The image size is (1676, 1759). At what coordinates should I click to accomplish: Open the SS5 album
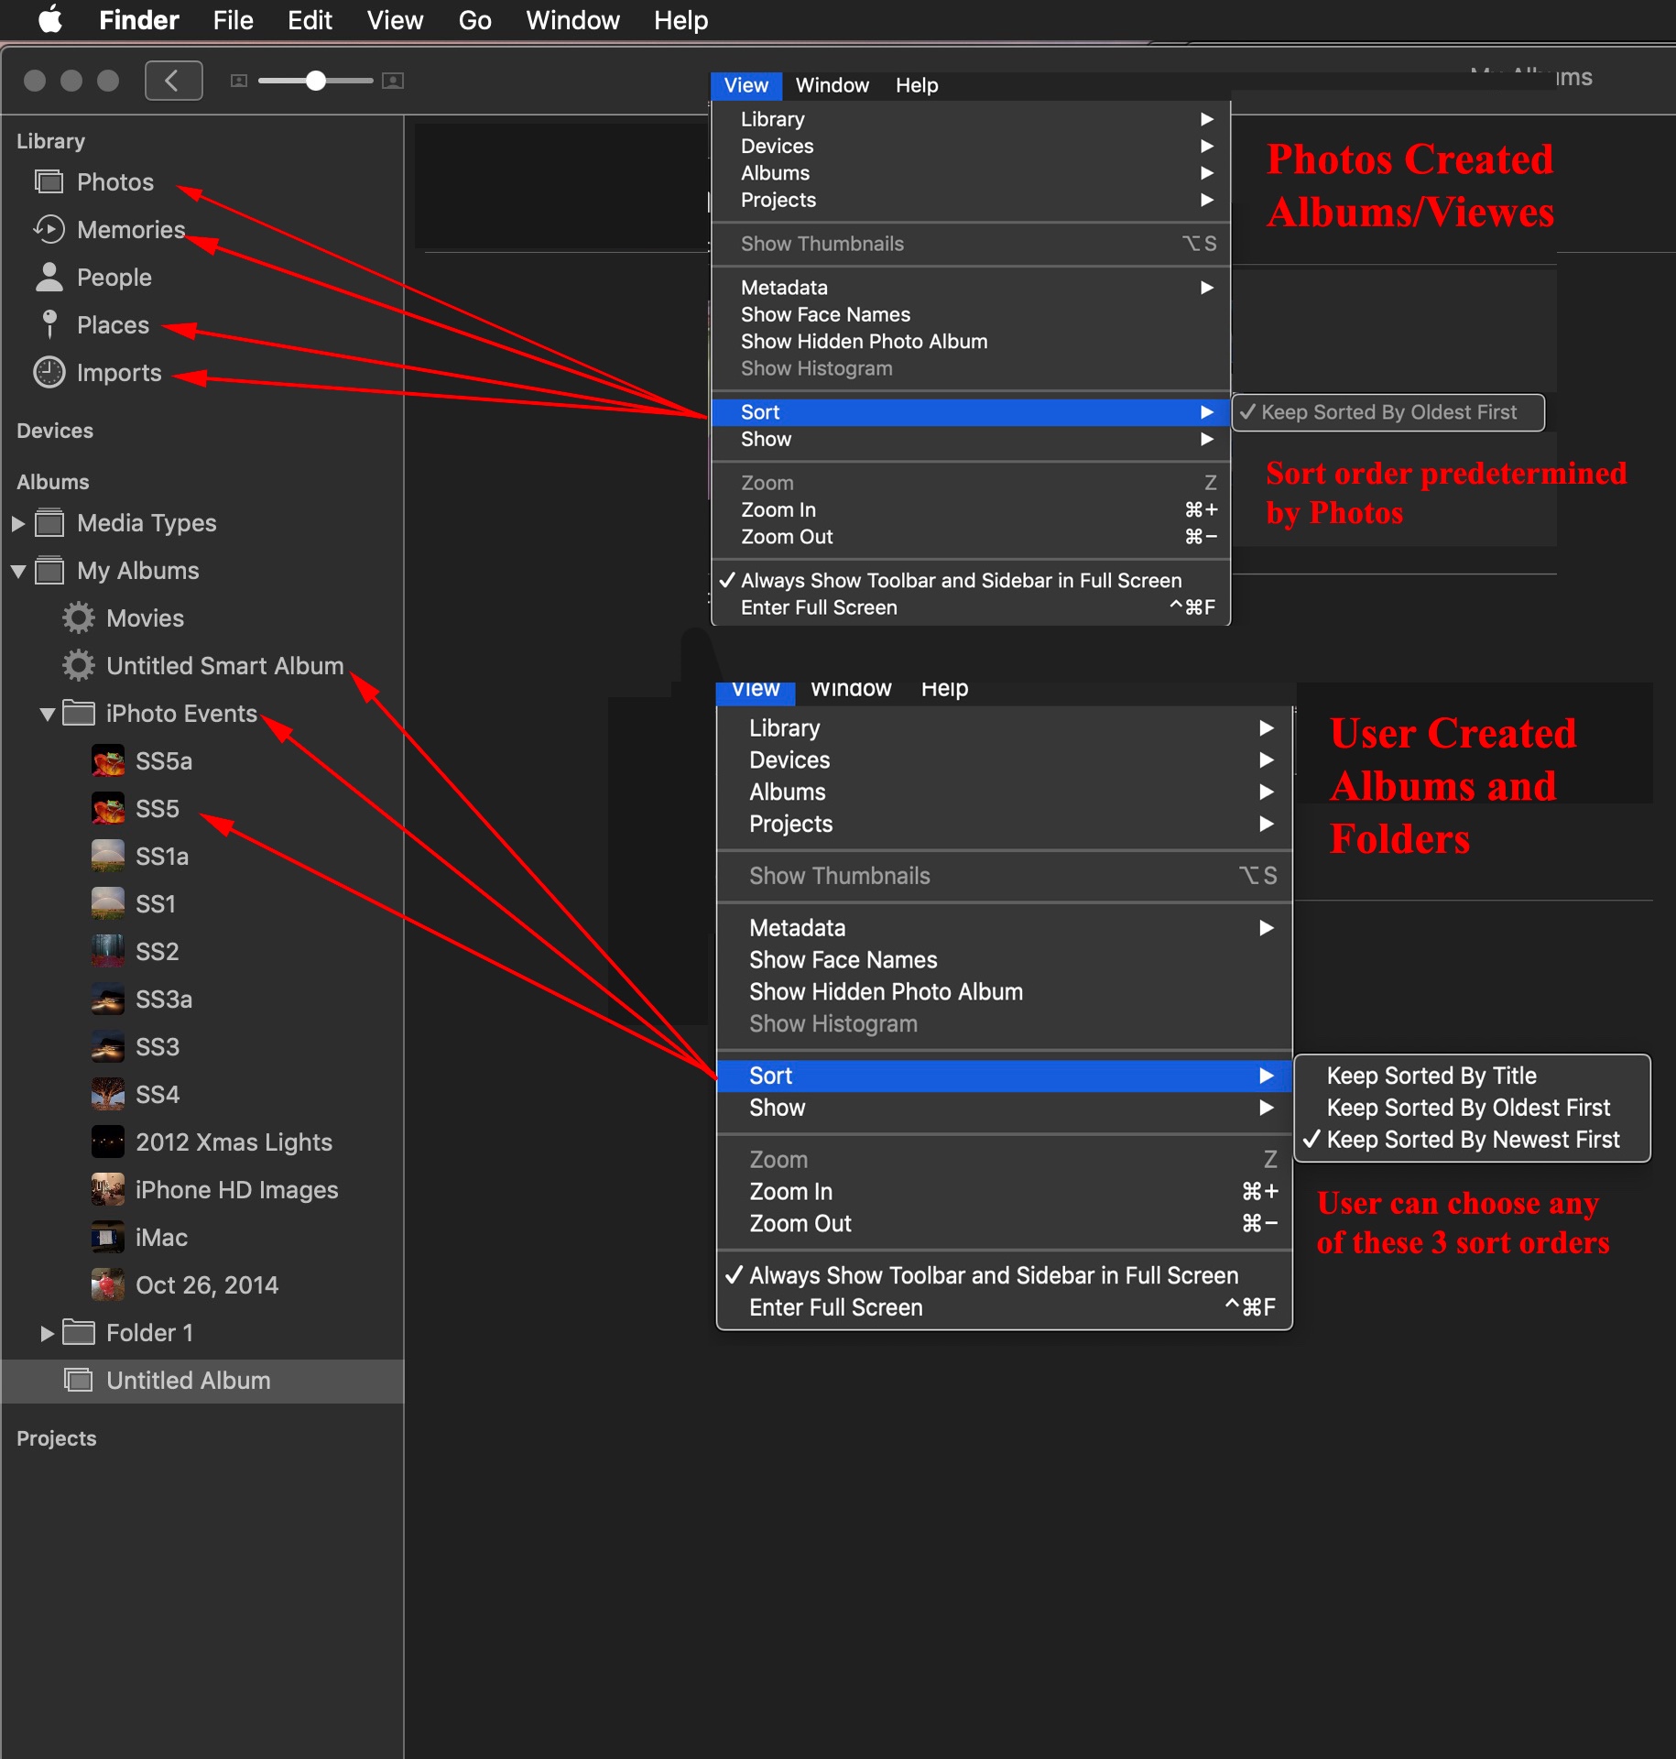coord(158,809)
